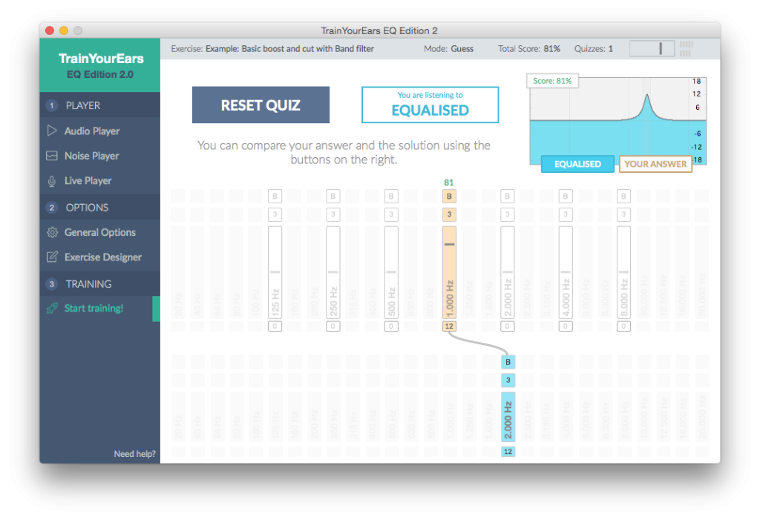Switch the graph view to EQUALISED
Image resolution: width=760 pixels, height=520 pixels.
click(577, 164)
